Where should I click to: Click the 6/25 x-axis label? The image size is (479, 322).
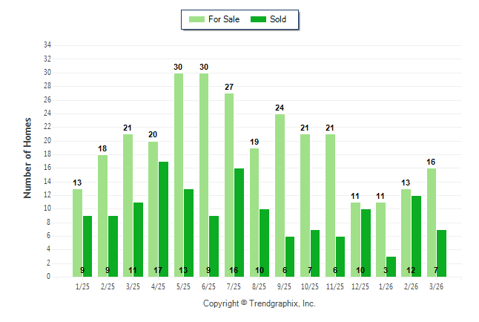pos(208,286)
